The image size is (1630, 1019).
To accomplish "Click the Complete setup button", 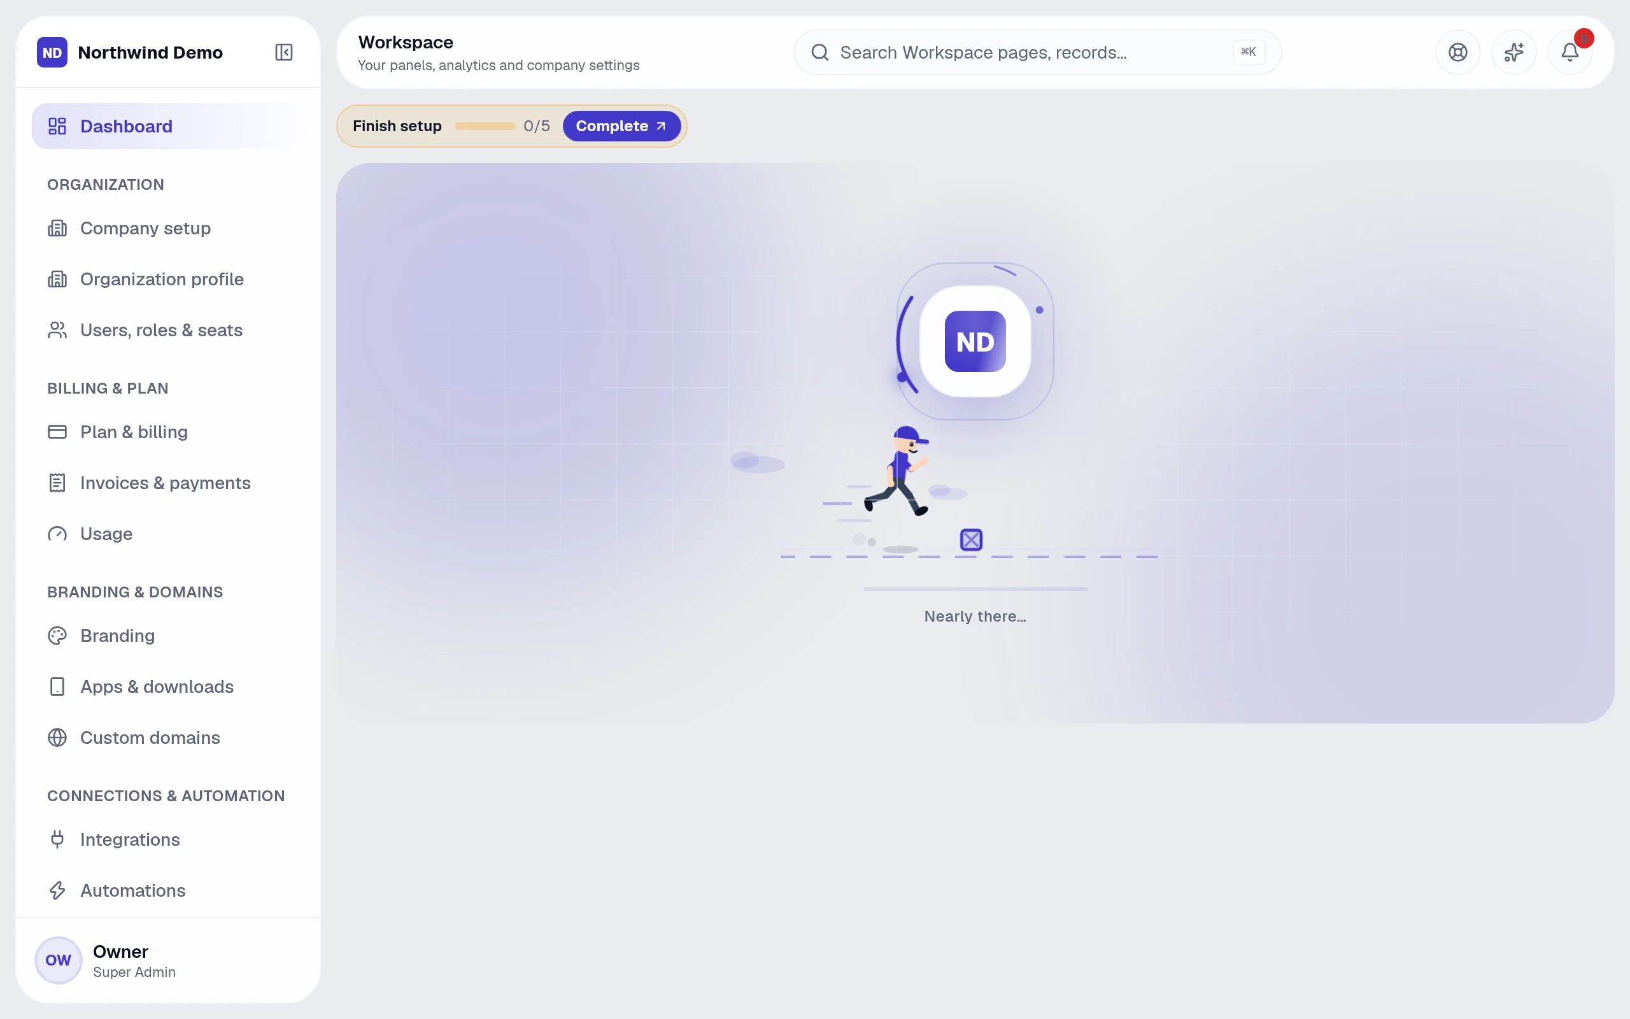I will pos(621,126).
